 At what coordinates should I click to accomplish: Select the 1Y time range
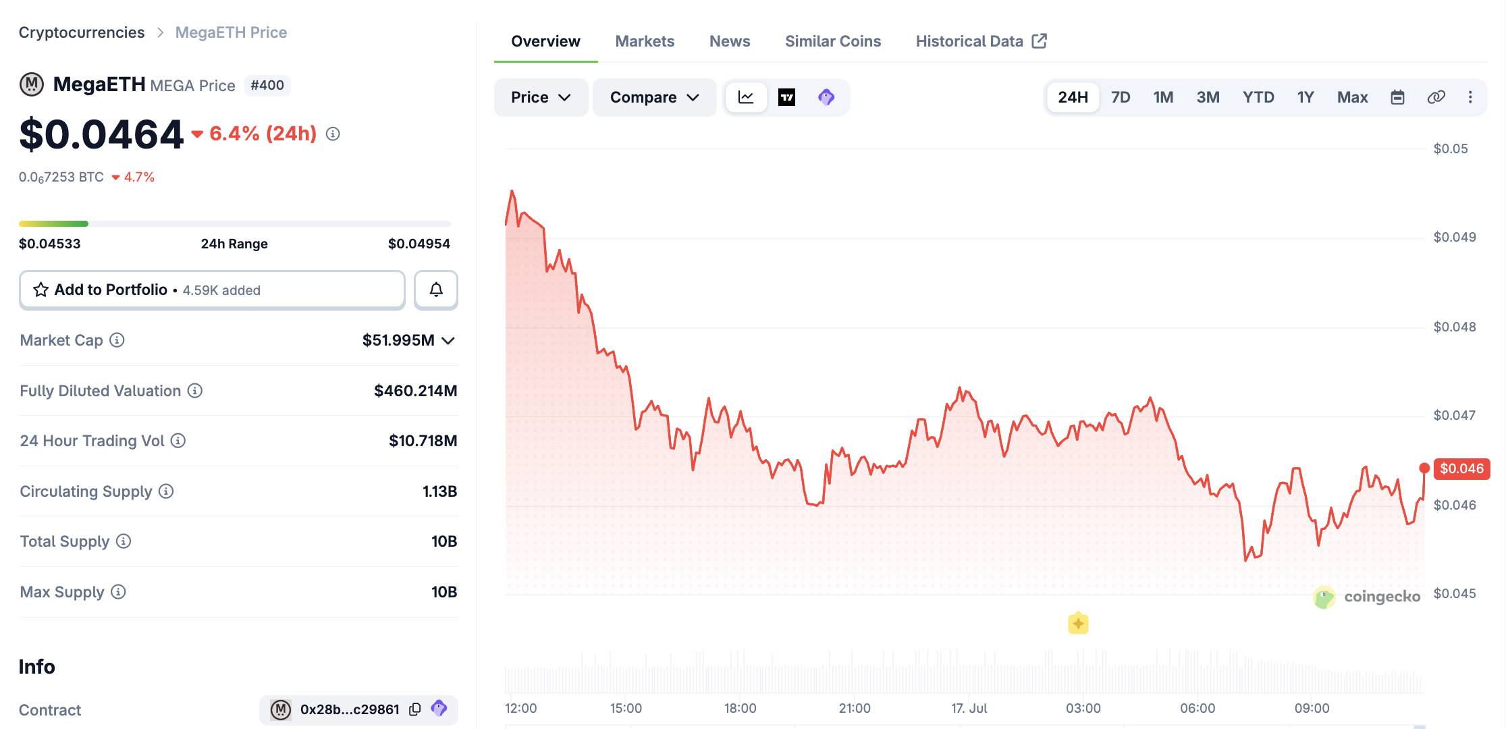point(1305,97)
